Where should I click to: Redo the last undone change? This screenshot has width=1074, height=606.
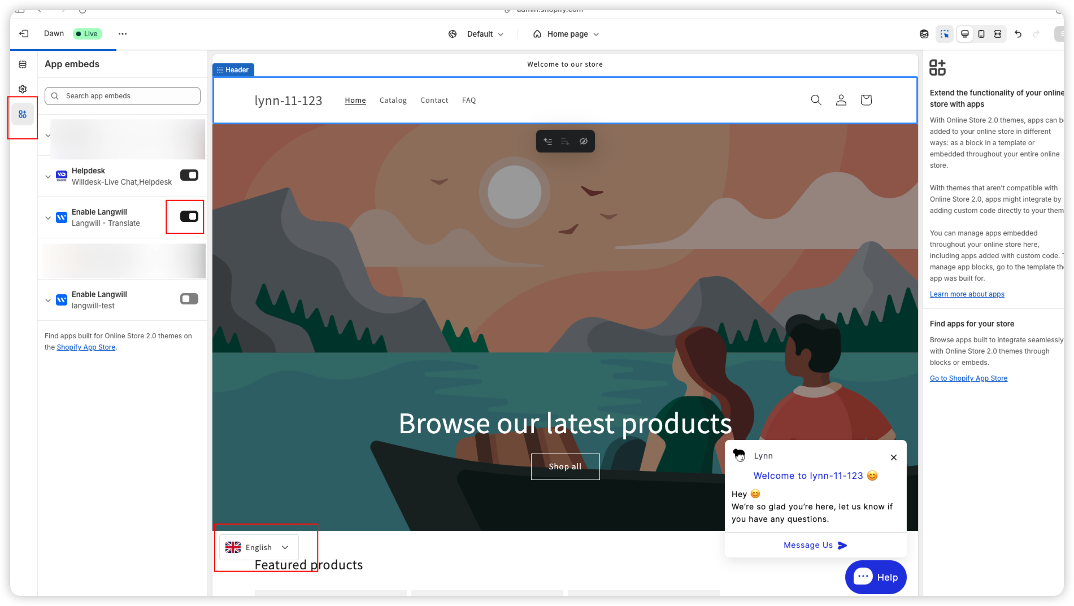click(1036, 34)
